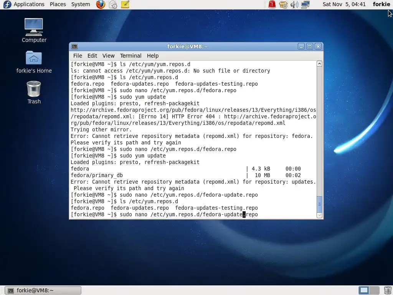Open the Applications menu
The height and width of the screenshot is (295, 393).
point(24,4)
